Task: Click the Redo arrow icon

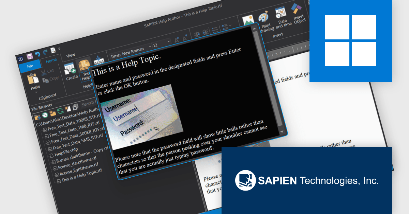Action: coord(45,53)
